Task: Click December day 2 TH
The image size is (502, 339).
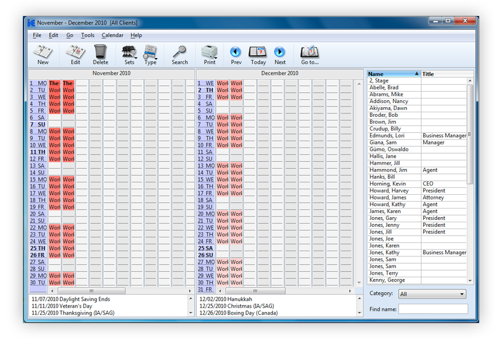Action: click(x=205, y=90)
